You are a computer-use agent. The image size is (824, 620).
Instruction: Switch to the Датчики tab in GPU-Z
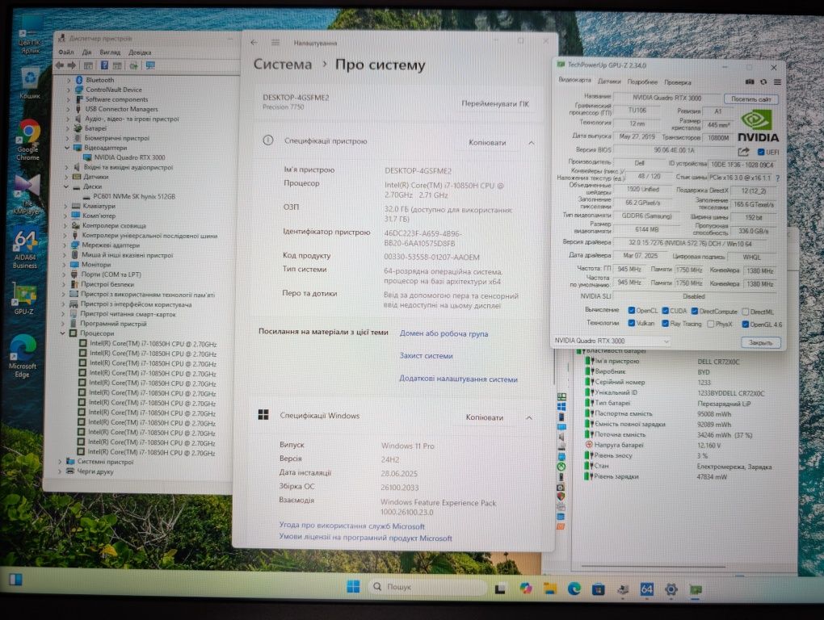pyautogui.click(x=609, y=82)
